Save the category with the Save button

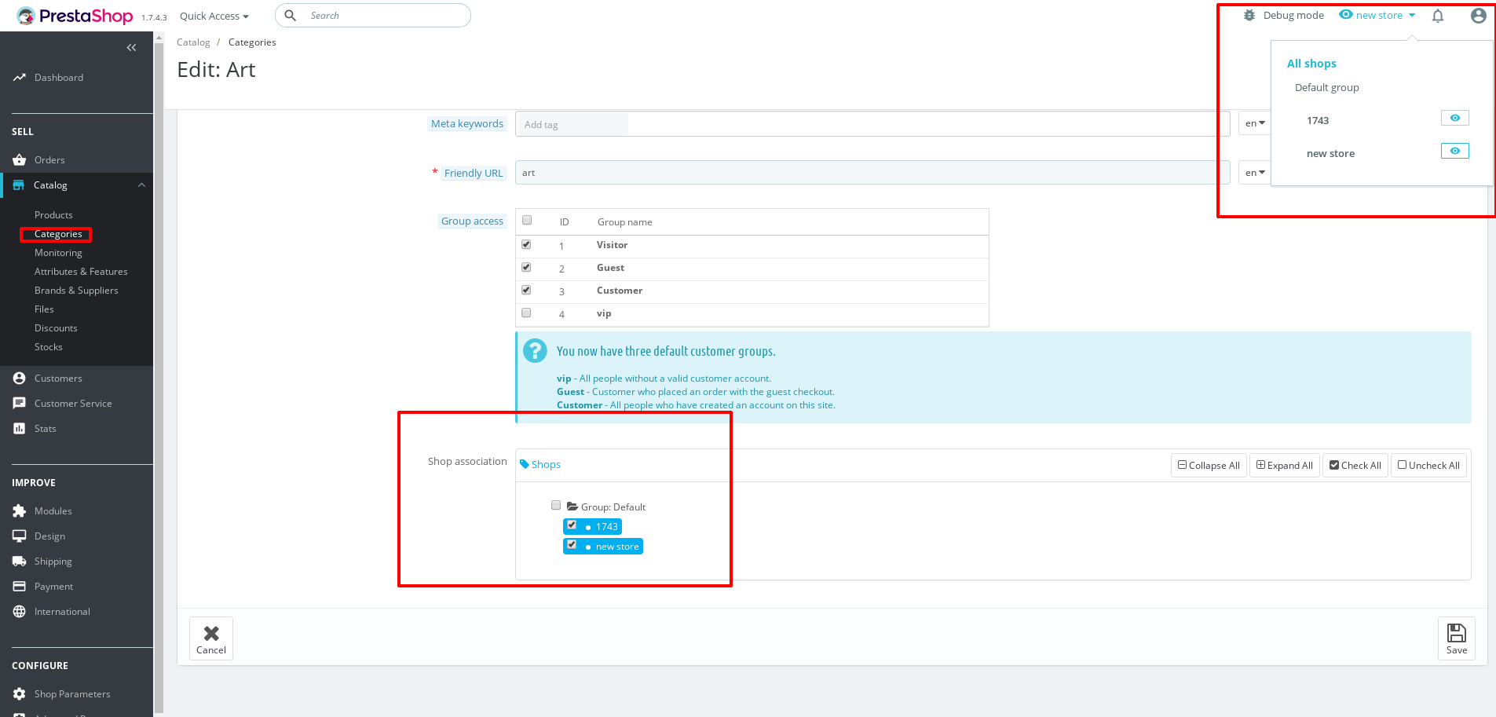click(x=1457, y=638)
